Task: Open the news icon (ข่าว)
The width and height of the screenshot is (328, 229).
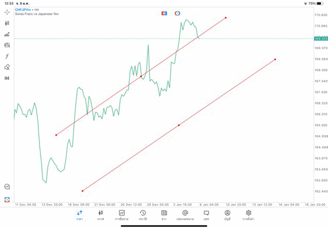Action: pyautogui.click(x=164, y=215)
